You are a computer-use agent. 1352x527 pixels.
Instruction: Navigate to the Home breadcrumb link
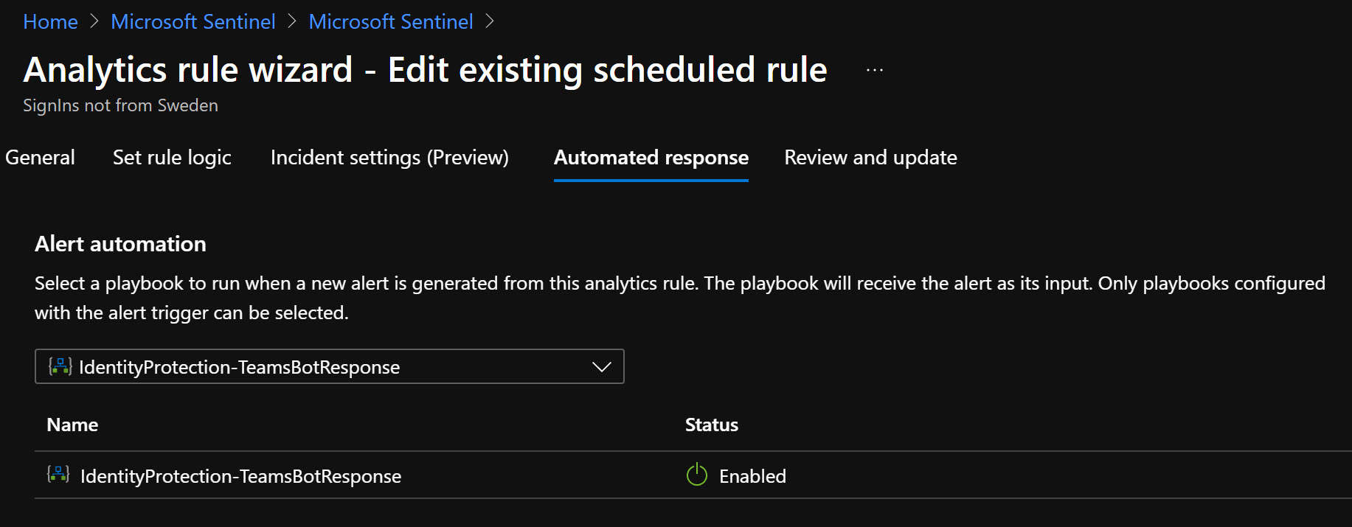pyautogui.click(x=50, y=22)
